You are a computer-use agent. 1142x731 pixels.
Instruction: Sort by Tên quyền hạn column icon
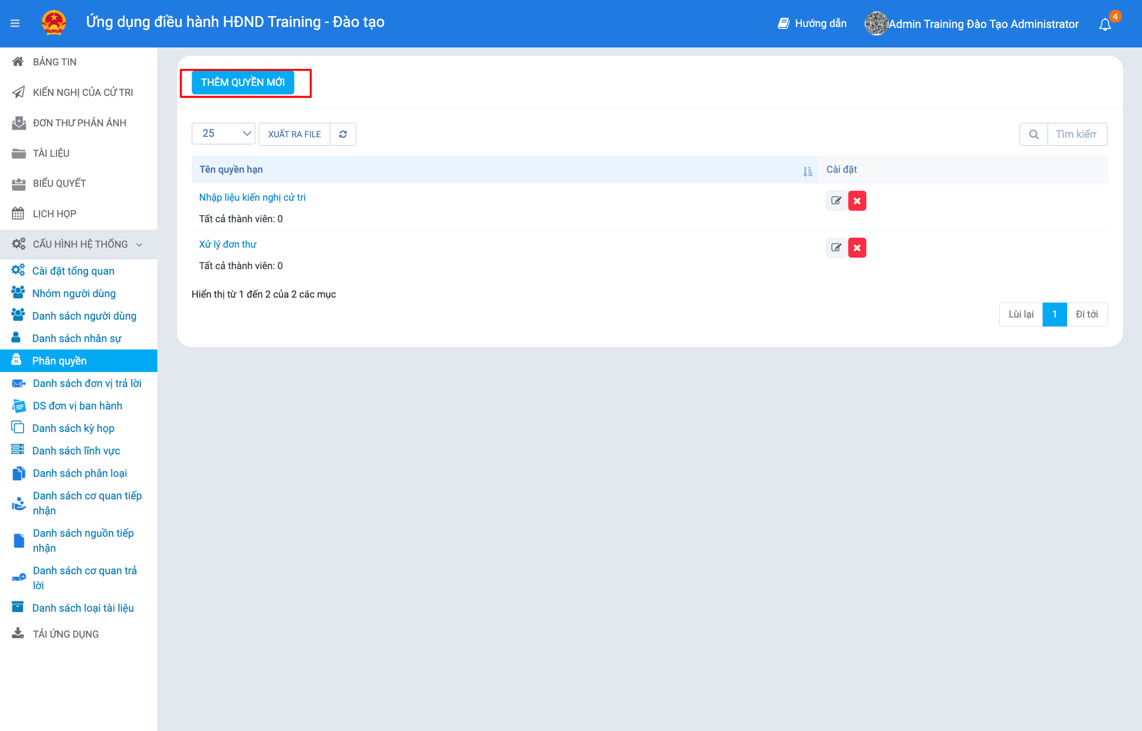tap(807, 171)
